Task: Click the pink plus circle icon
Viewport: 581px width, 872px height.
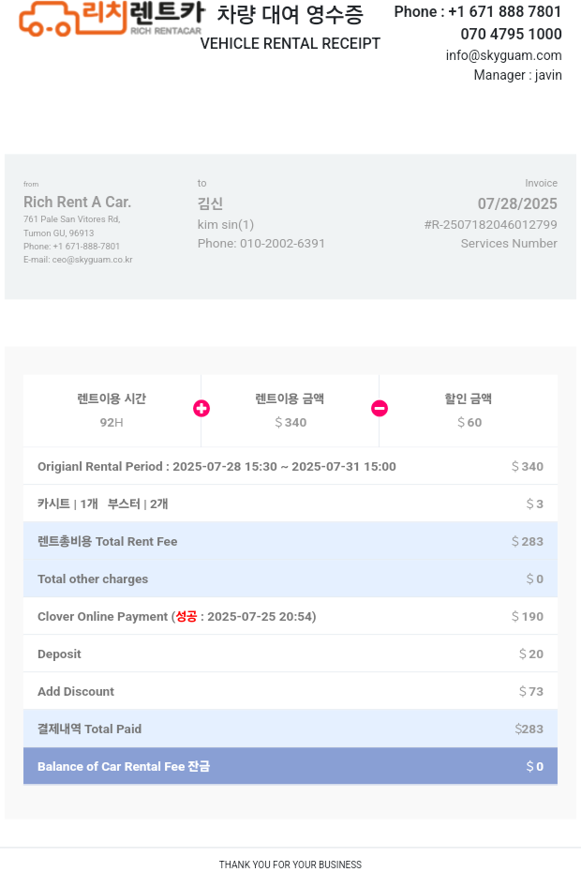Action: [x=201, y=409]
